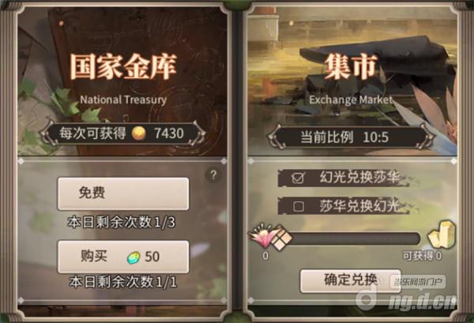Click the 本日剩余次数1/3 text
This screenshot has height=323, width=474.
(x=122, y=223)
